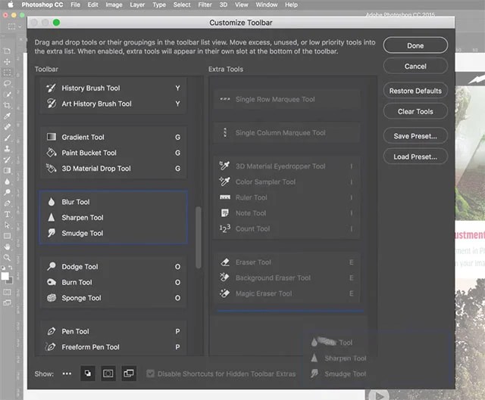Viewport: 485px width, 400px height.
Task: Click the Load Preset... button
Action: pyautogui.click(x=415, y=157)
